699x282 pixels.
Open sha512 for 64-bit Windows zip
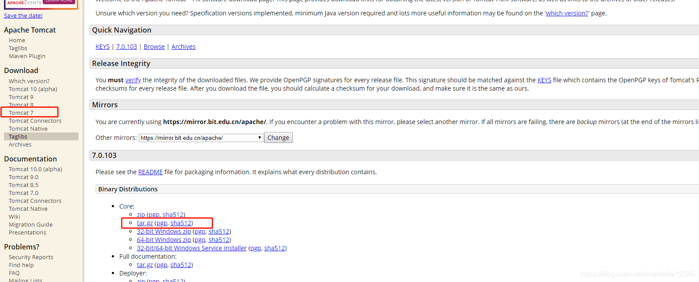(x=219, y=240)
